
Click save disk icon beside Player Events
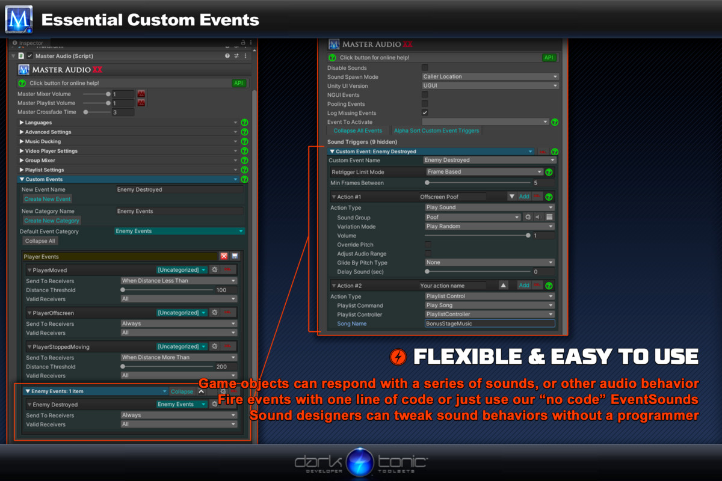pyautogui.click(x=235, y=256)
